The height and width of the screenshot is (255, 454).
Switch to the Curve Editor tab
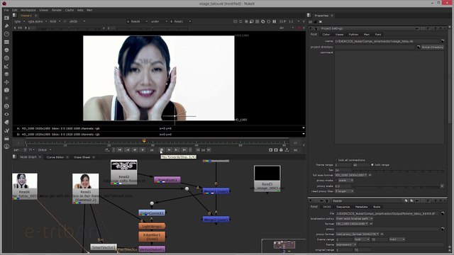pos(55,157)
